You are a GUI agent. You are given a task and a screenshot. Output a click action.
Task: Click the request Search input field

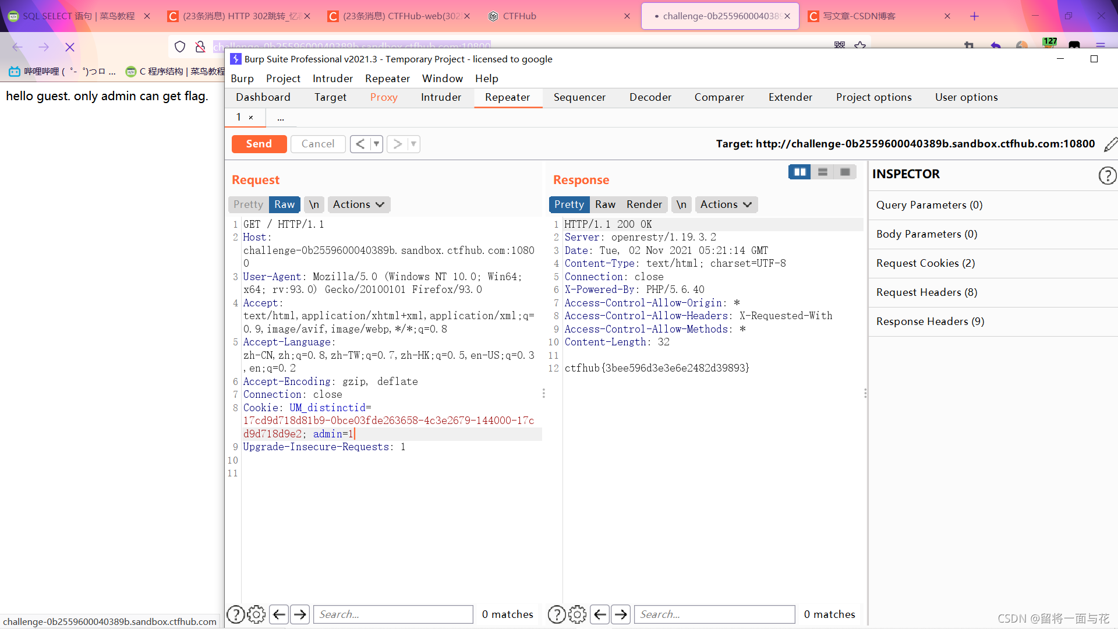click(x=393, y=614)
